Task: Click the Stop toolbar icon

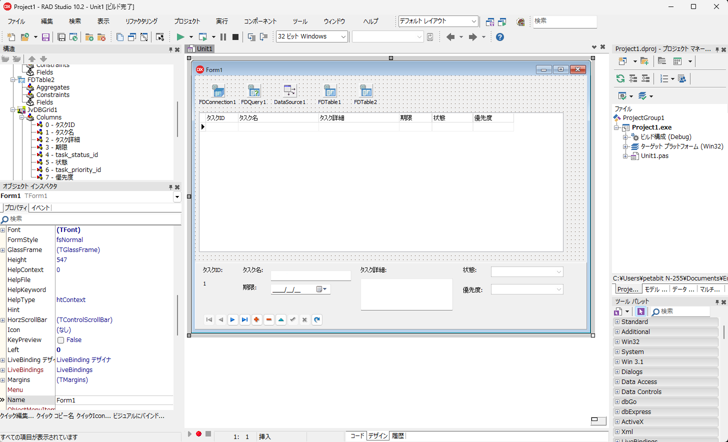Action: [235, 36]
